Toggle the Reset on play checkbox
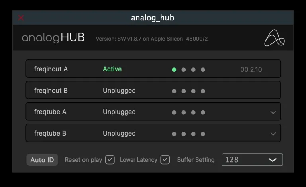This screenshot has width=306, height=187. [x=110, y=159]
